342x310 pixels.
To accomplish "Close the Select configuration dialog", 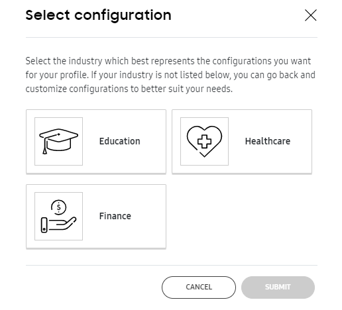I will pyautogui.click(x=311, y=15).
